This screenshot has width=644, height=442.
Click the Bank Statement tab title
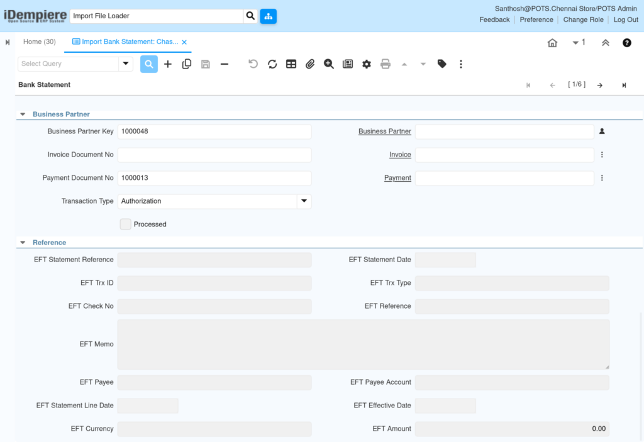point(45,85)
